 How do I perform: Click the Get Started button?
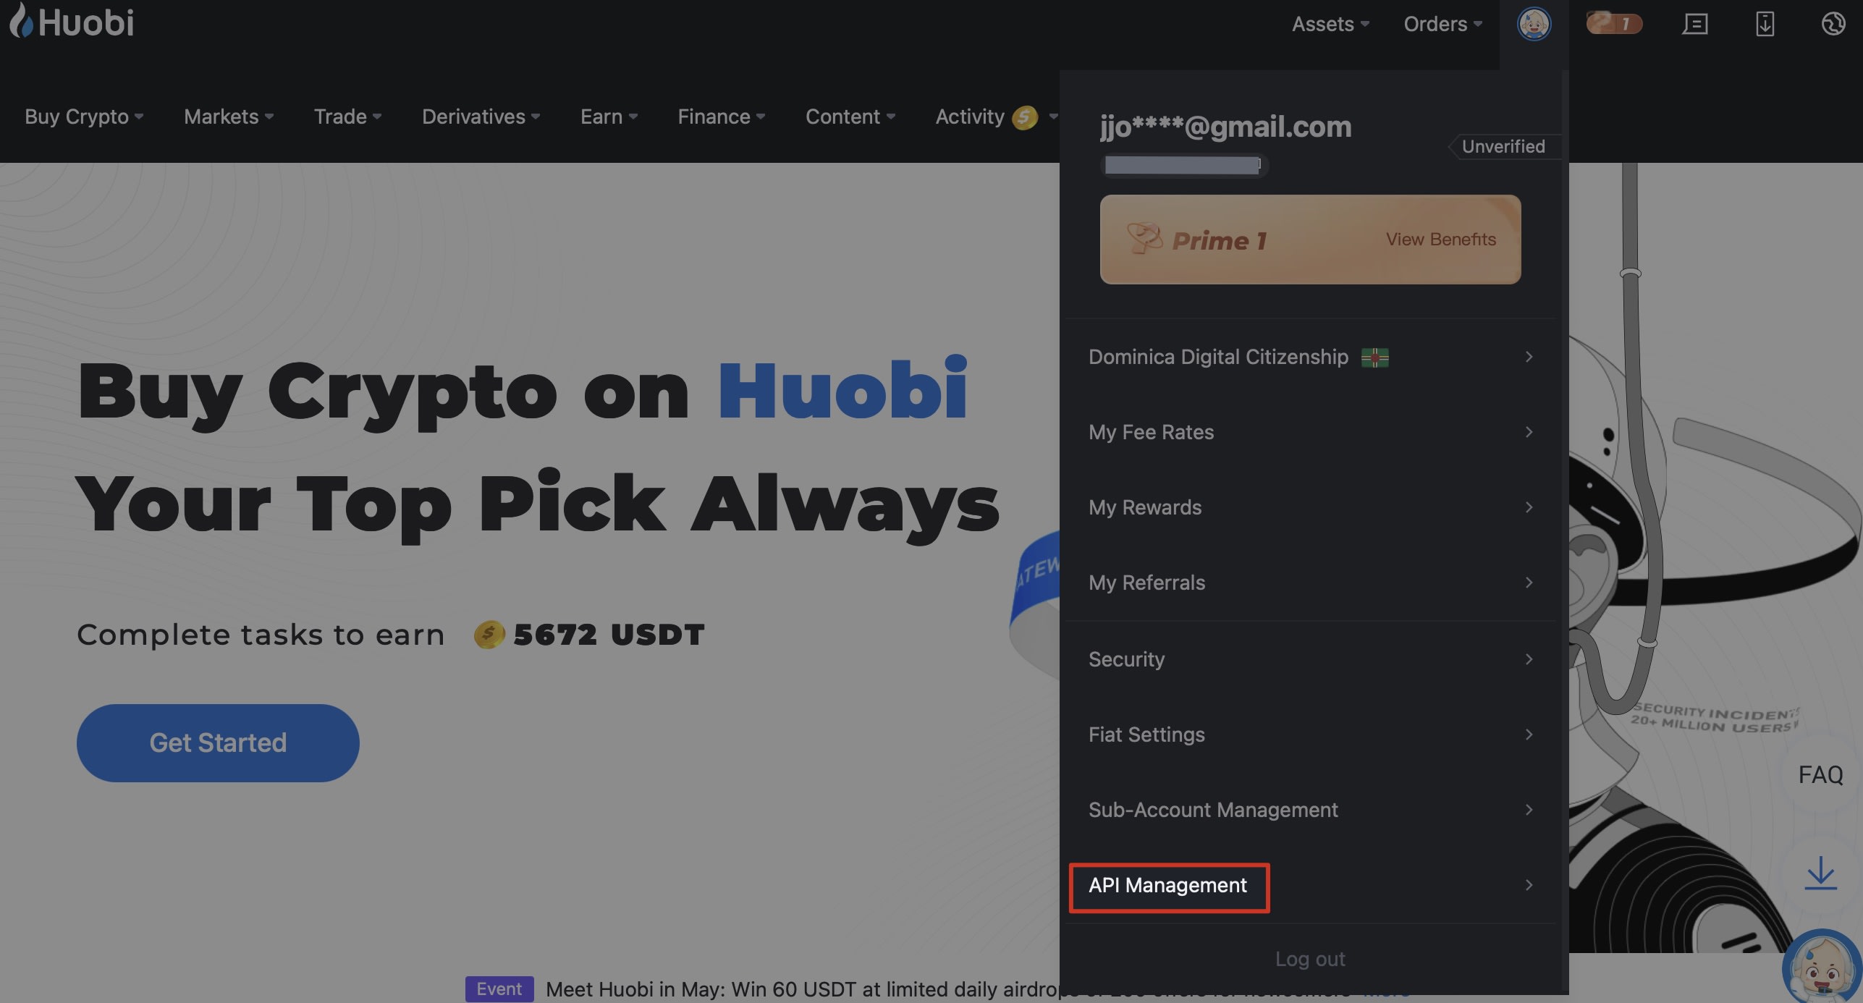tap(218, 742)
